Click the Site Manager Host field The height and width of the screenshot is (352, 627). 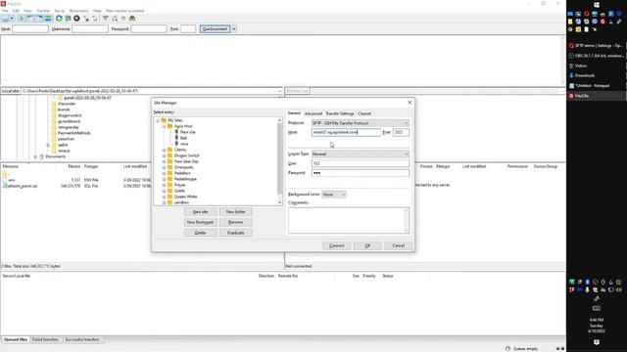tap(346, 132)
